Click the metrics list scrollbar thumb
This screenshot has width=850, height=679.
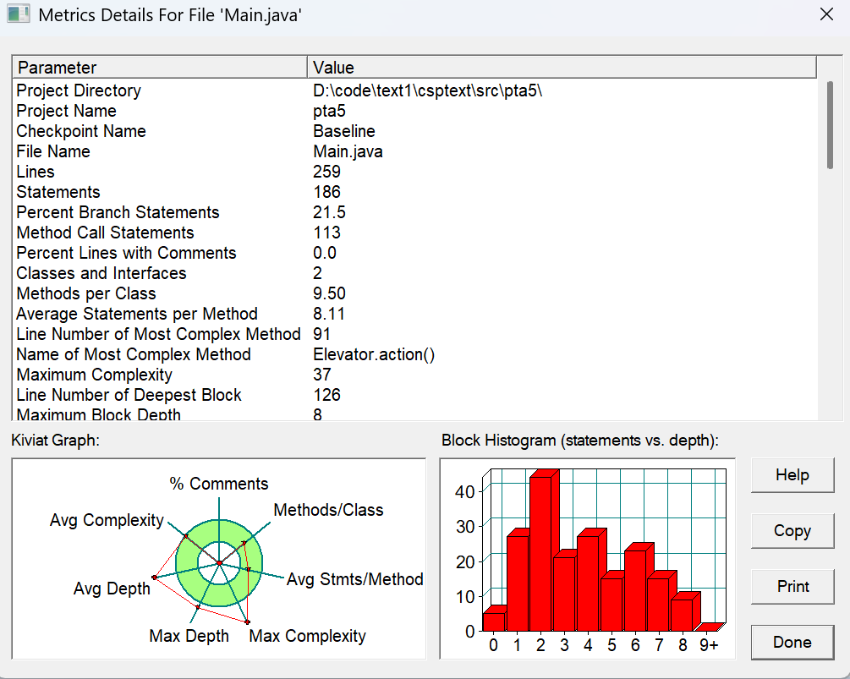click(x=830, y=125)
